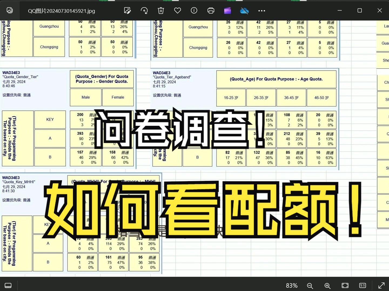Open the Photos gallery icon
The height and width of the screenshot is (291, 389).
pyautogui.click(x=10, y=10)
